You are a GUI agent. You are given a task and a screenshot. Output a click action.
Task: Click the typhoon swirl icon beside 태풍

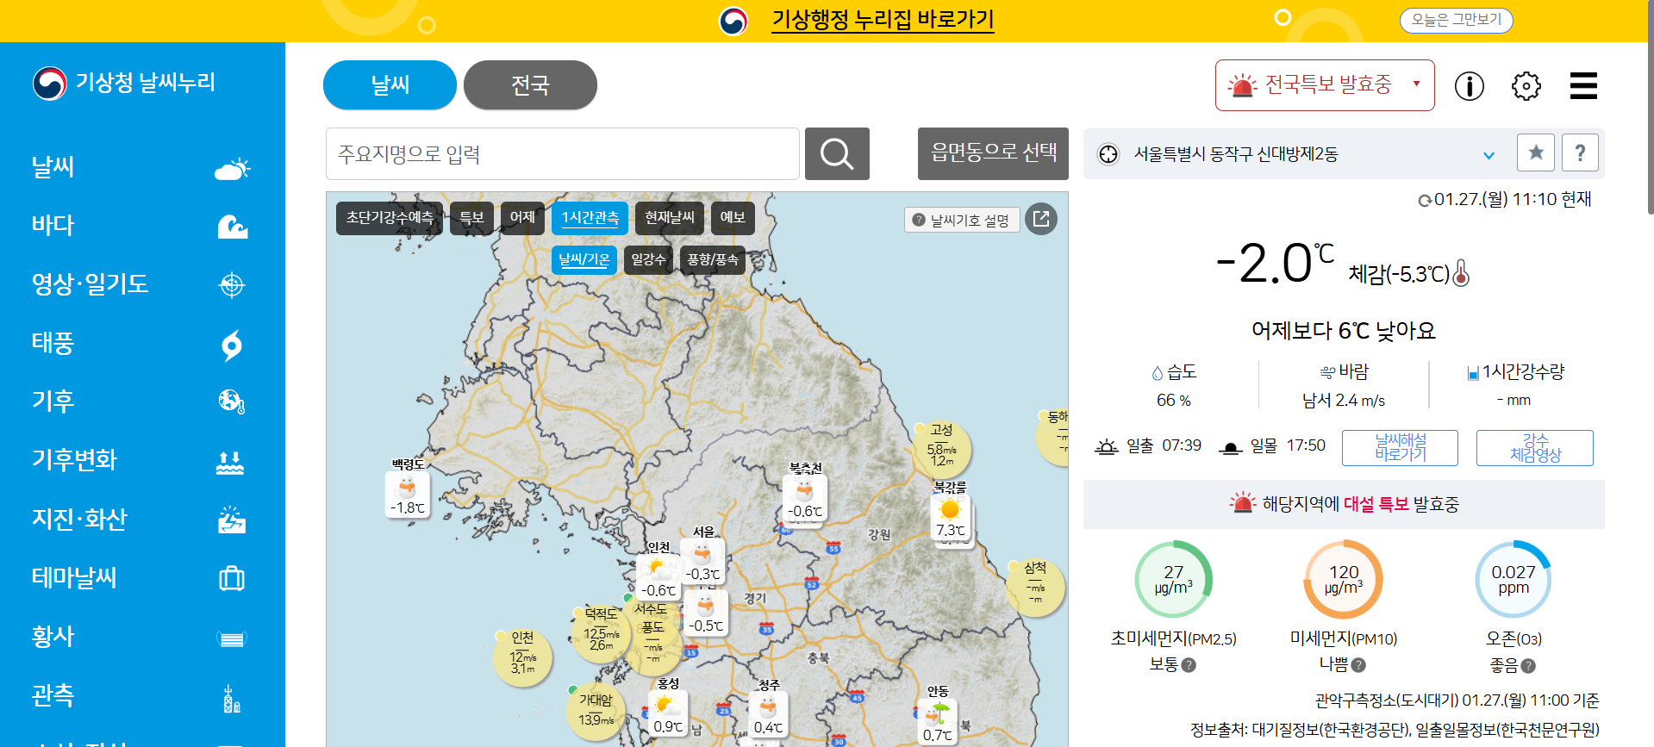[232, 345]
